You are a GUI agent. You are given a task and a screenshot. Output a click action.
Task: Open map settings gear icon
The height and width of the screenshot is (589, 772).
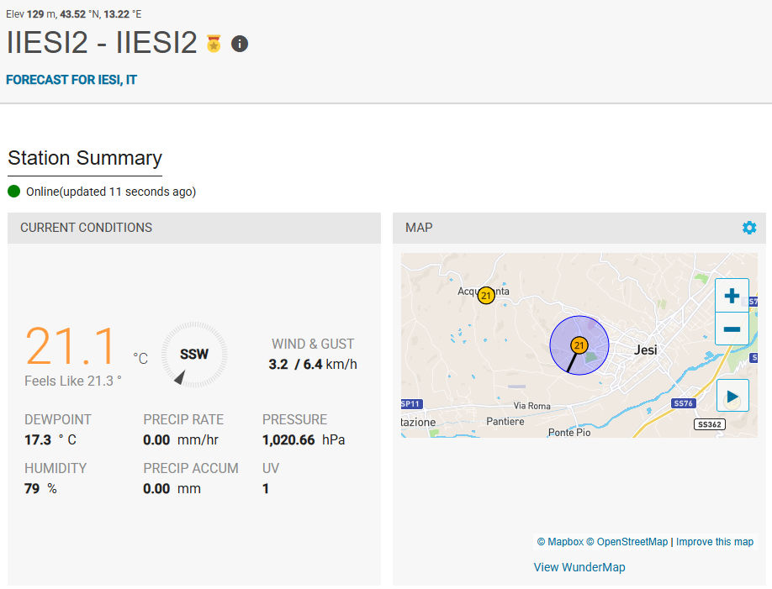click(x=748, y=228)
